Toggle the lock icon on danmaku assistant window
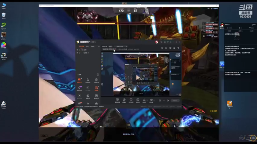 pos(252,25)
